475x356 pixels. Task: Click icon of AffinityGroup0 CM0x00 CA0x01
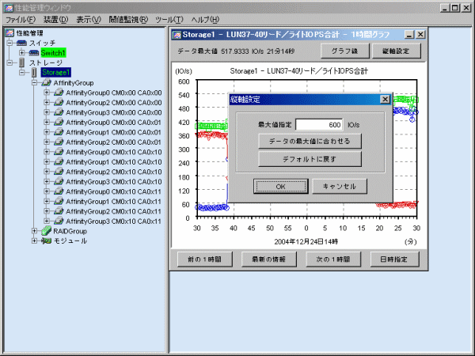59,122
